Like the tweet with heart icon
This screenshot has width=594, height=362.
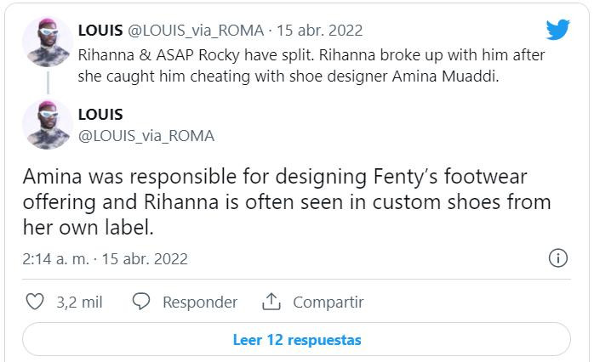tap(35, 302)
